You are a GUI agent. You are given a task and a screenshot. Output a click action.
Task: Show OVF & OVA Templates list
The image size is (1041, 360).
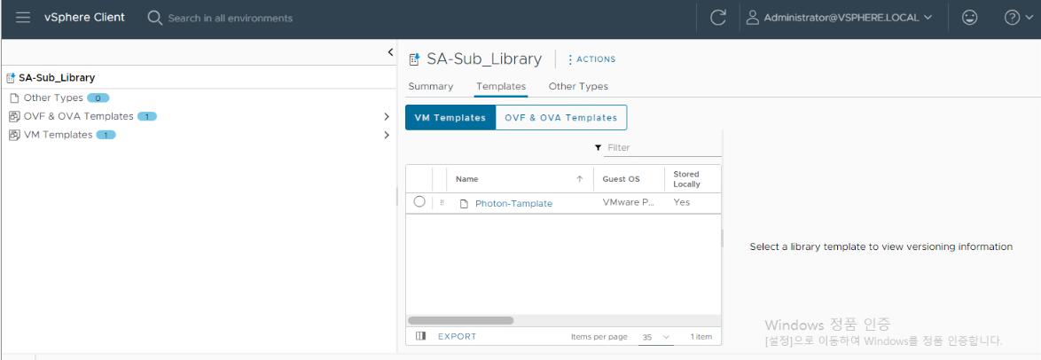[x=561, y=118]
